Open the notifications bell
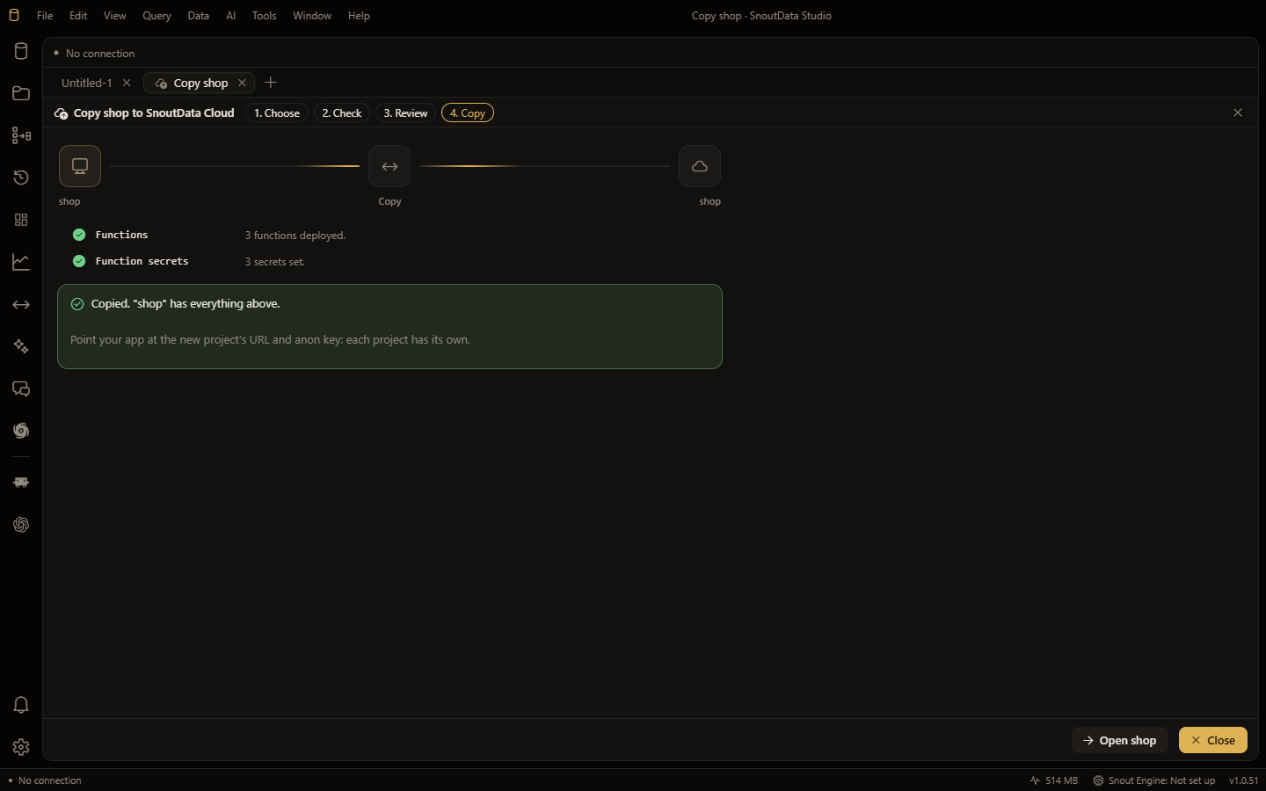The image size is (1266, 791). point(21,705)
